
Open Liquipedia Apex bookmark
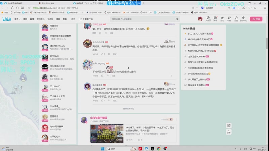point(94,12)
